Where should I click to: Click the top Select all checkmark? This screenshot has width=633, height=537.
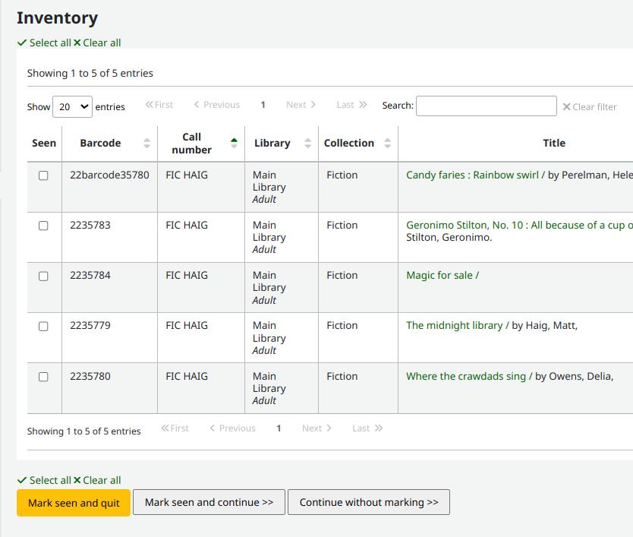[22, 43]
